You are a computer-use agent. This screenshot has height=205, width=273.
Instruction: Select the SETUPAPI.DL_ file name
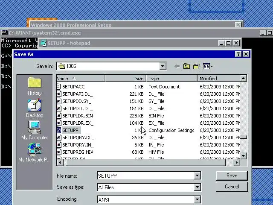[x=78, y=94]
